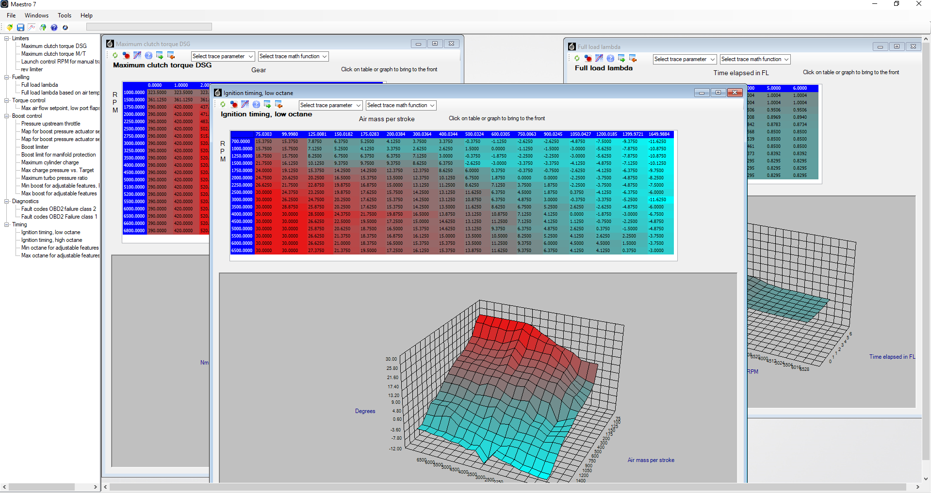This screenshot has height=493, width=931.
Task: Open the Tools menu
Action: tap(64, 16)
